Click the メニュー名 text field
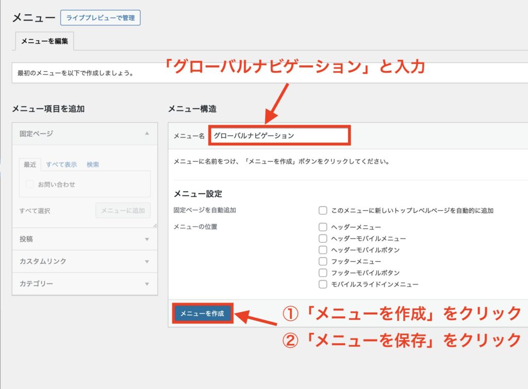Image resolution: width=528 pixels, height=389 pixels. 279,136
